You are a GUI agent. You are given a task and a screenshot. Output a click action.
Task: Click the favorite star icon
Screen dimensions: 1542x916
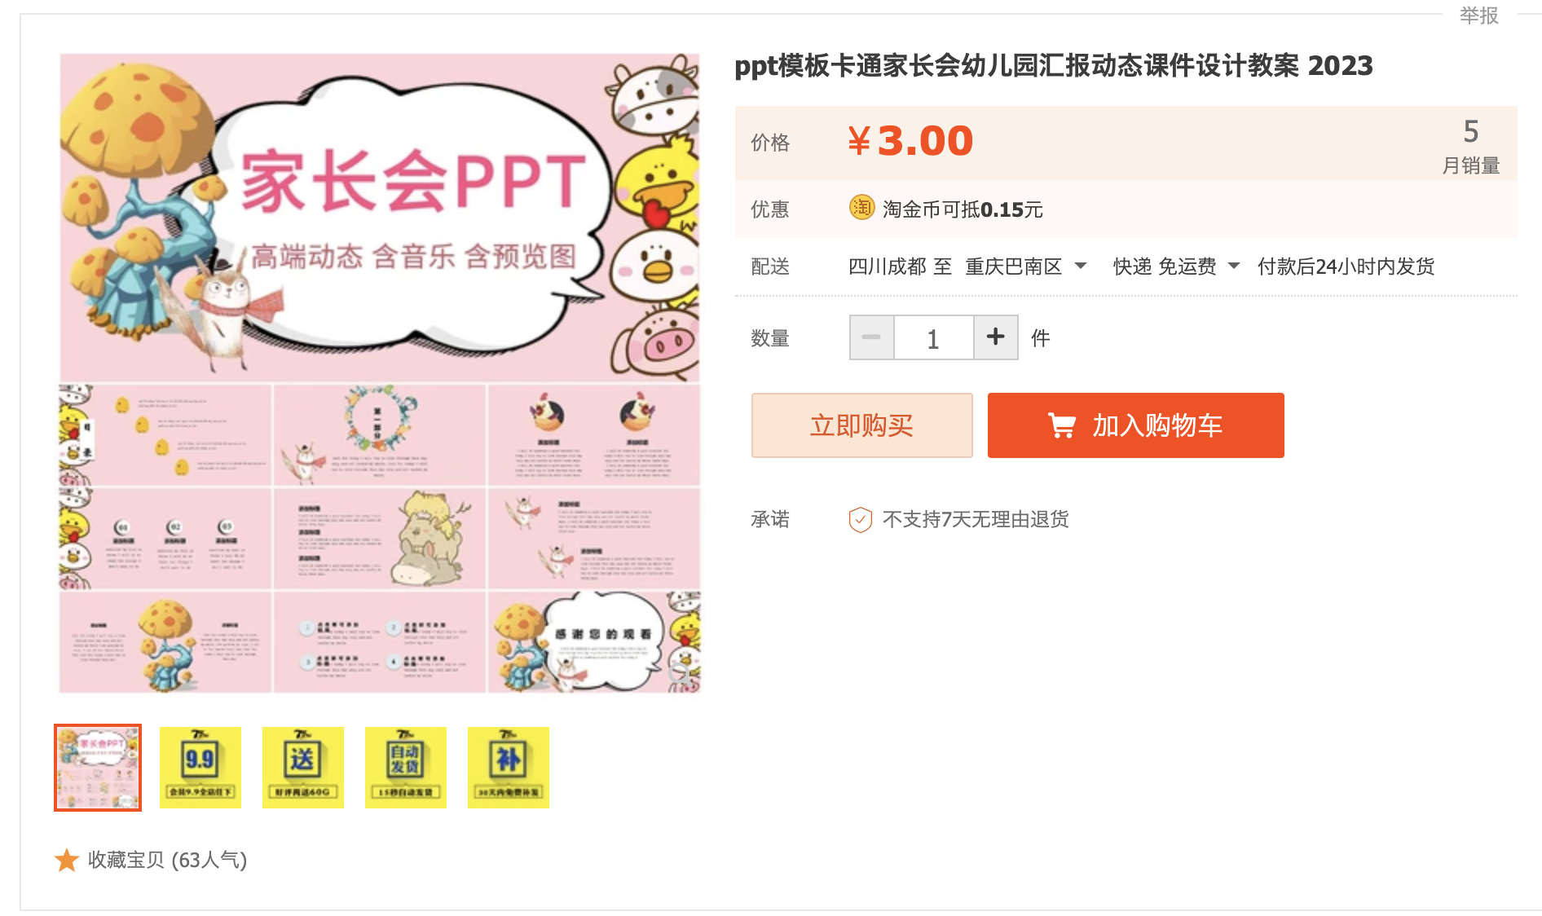point(67,860)
